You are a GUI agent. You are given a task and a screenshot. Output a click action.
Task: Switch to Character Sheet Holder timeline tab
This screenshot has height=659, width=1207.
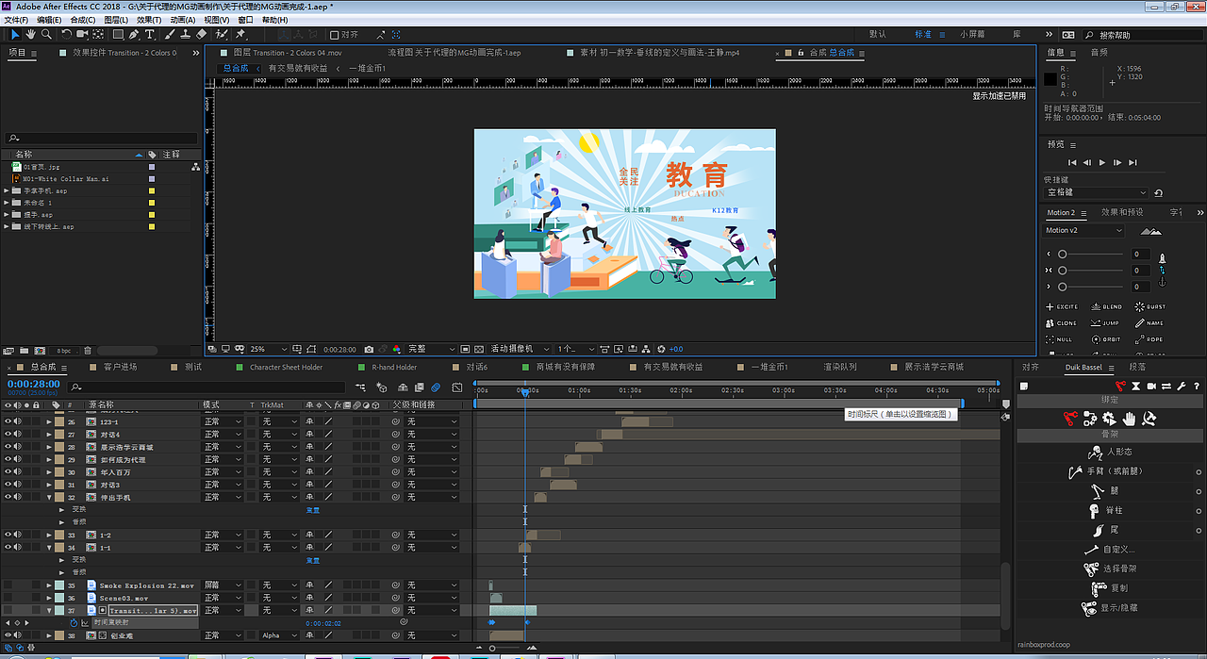(x=286, y=367)
